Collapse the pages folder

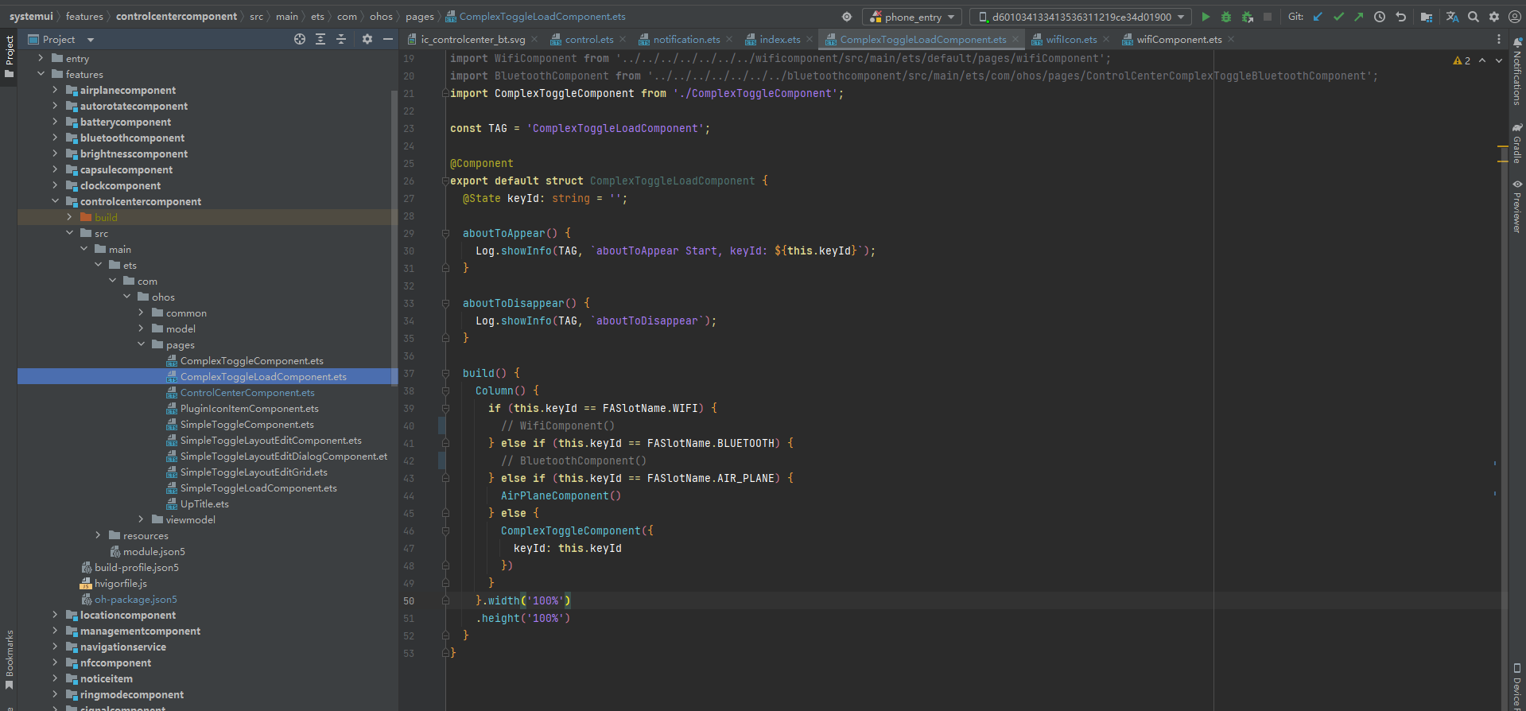142,344
